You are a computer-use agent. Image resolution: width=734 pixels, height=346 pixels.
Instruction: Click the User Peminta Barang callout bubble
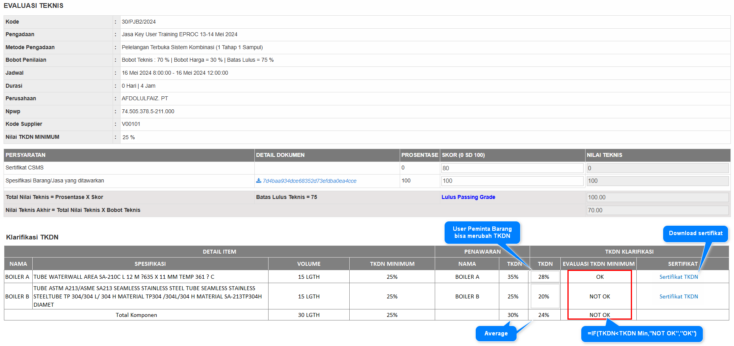click(482, 232)
